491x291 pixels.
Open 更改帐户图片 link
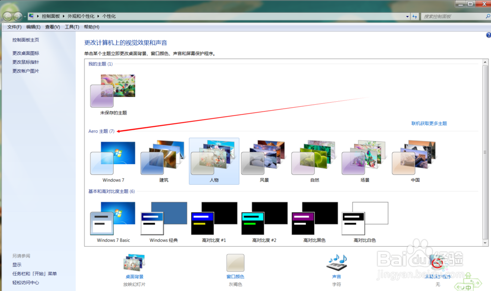click(26, 71)
